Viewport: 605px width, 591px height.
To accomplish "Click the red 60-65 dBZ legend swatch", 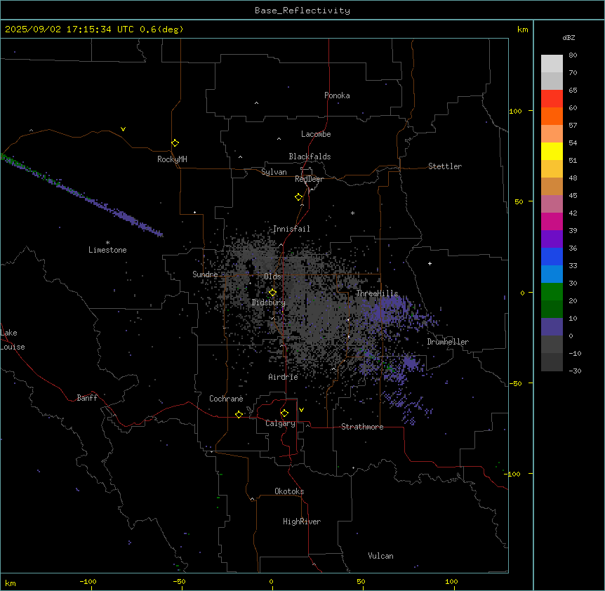I will pyautogui.click(x=552, y=99).
